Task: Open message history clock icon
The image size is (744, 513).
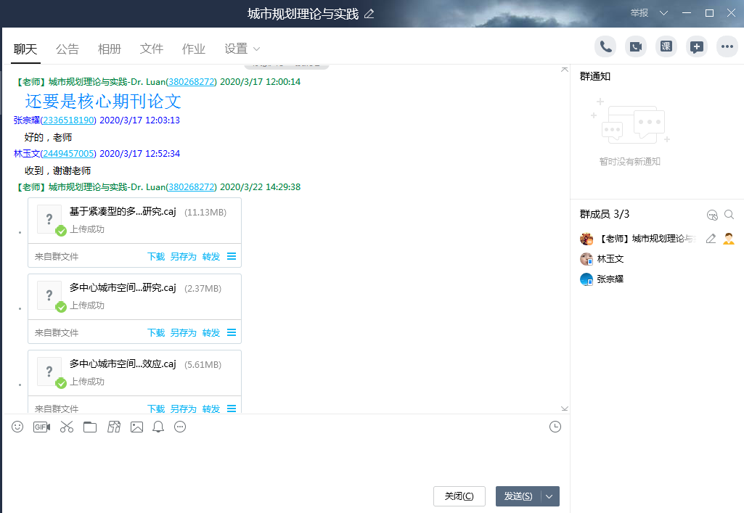Action: [555, 427]
